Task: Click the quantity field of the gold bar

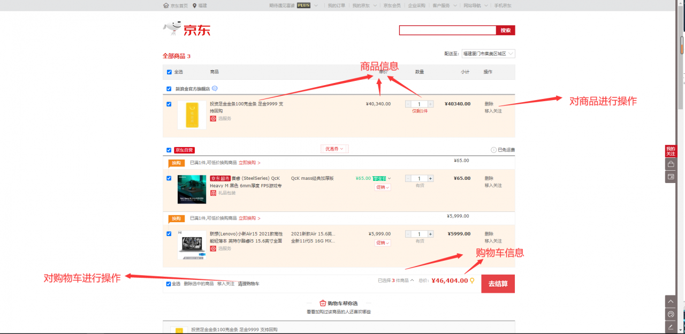Action: point(420,104)
